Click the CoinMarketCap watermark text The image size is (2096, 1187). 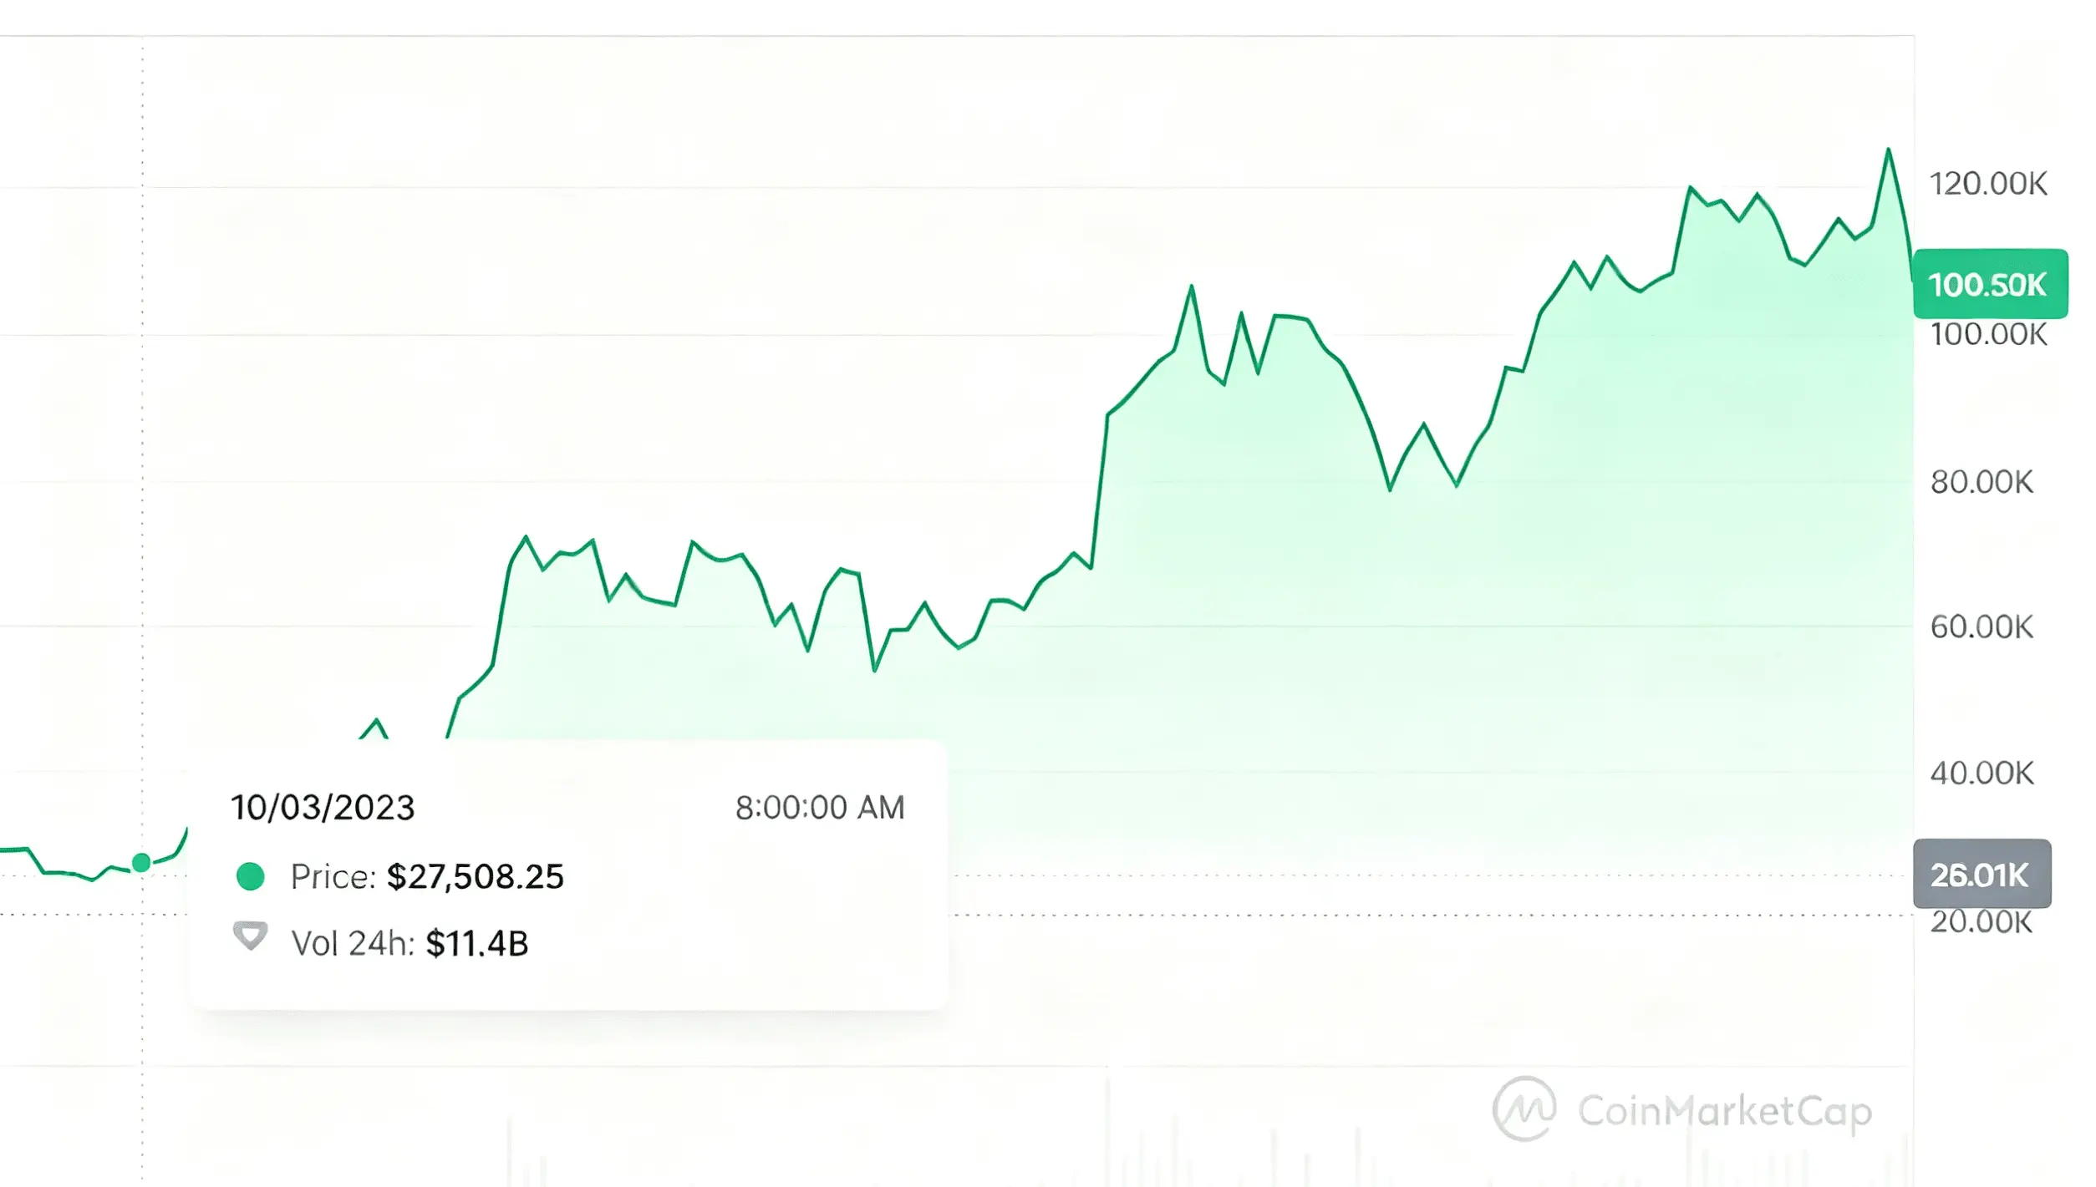pyautogui.click(x=1724, y=1112)
